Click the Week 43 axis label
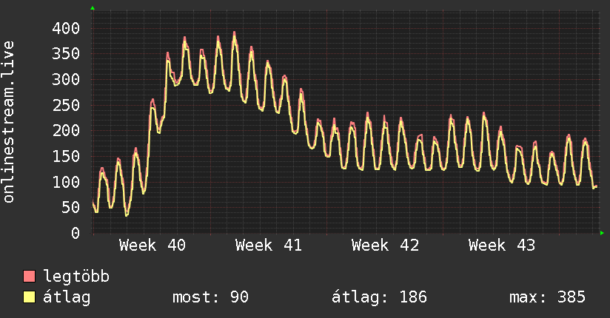 pos(502,246)
